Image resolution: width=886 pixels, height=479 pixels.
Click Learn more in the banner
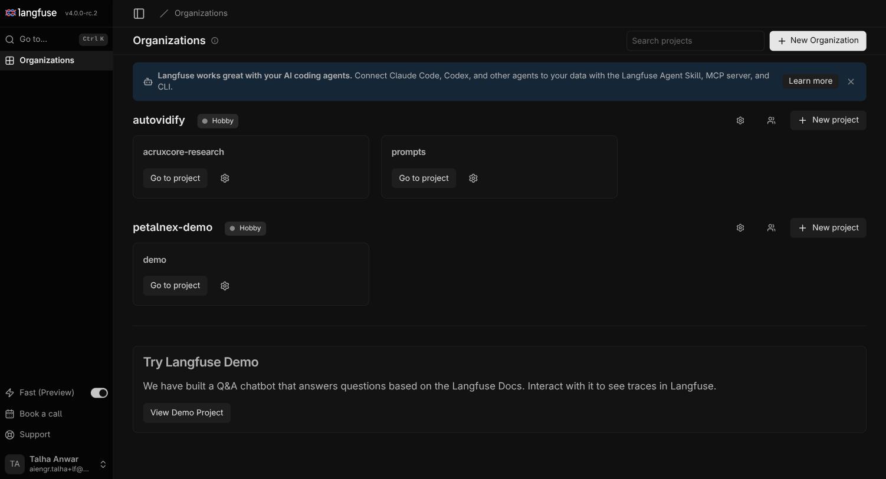[x=810, y=81]
